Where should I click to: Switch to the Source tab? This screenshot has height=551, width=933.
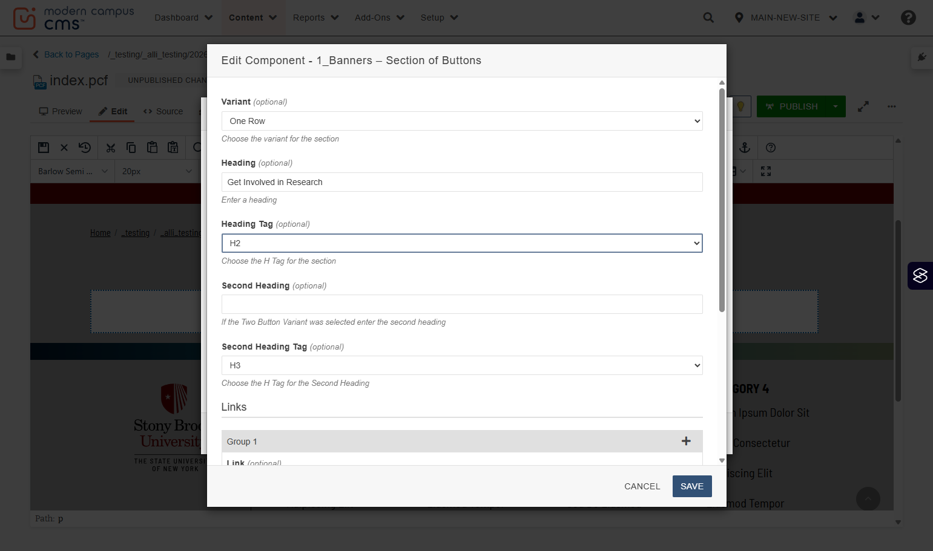coord(163,111)
